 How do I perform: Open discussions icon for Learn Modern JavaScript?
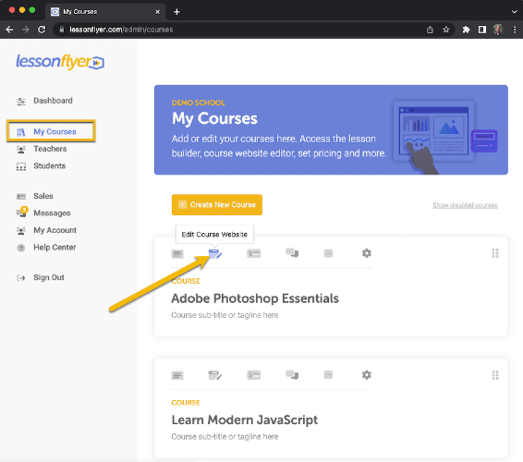pyautogui.click(x=292, y=375)
